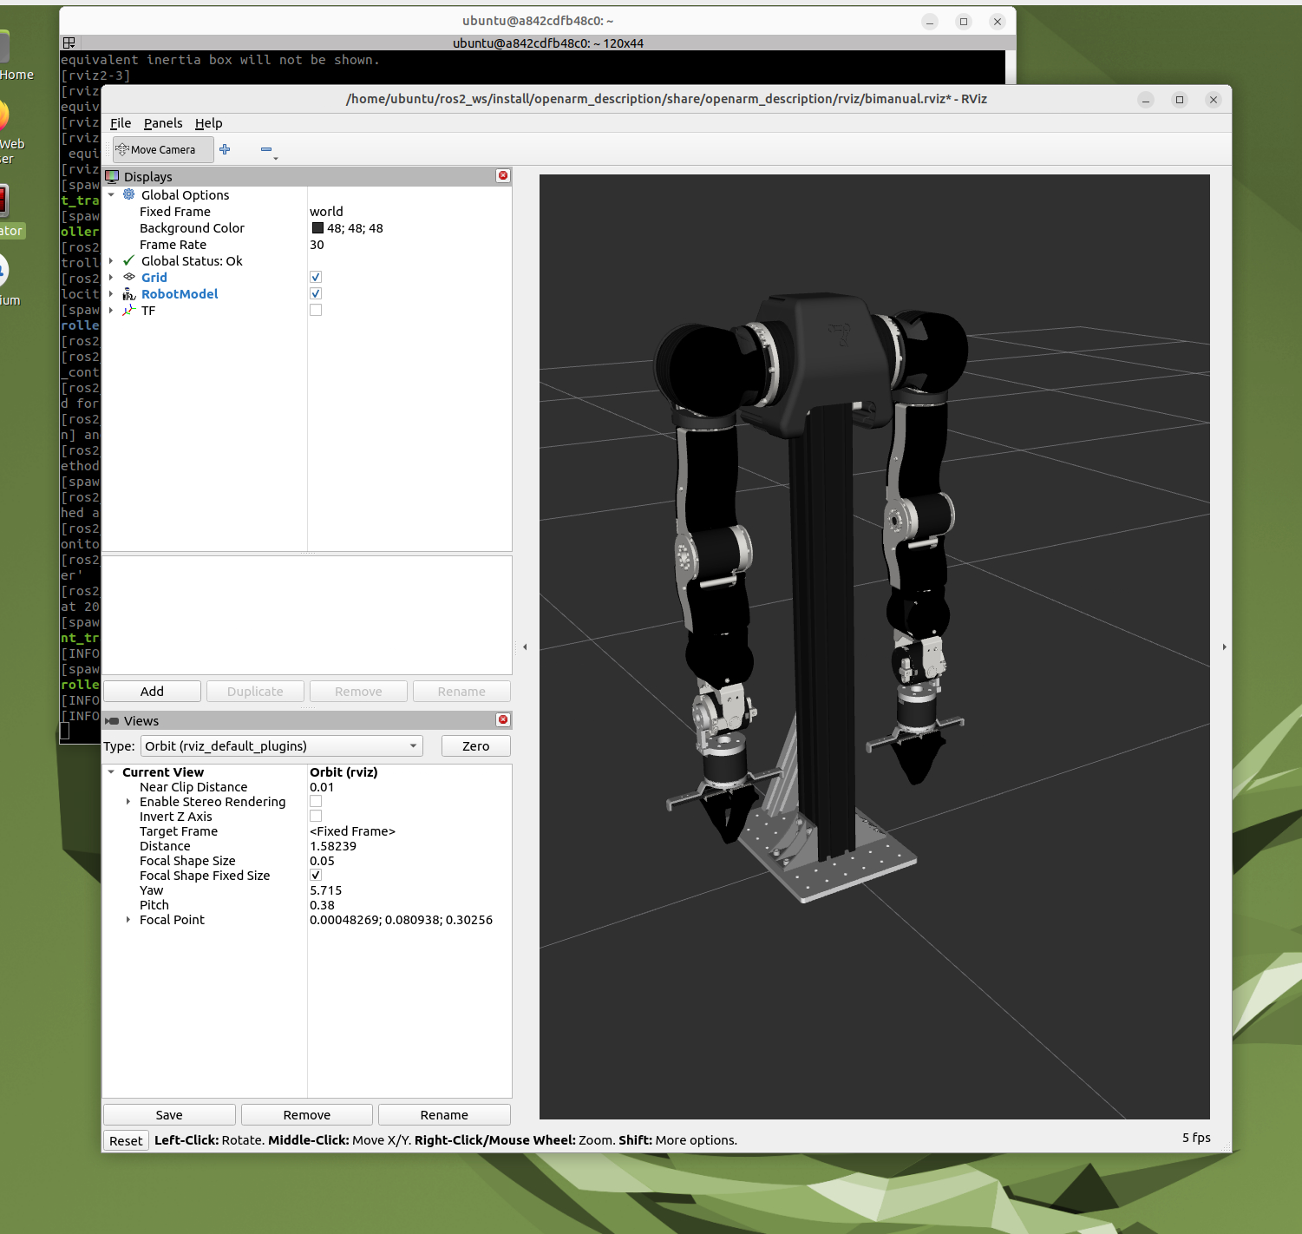Toggle the Invert Z Axis checkbox

click(x=316, y=817)
